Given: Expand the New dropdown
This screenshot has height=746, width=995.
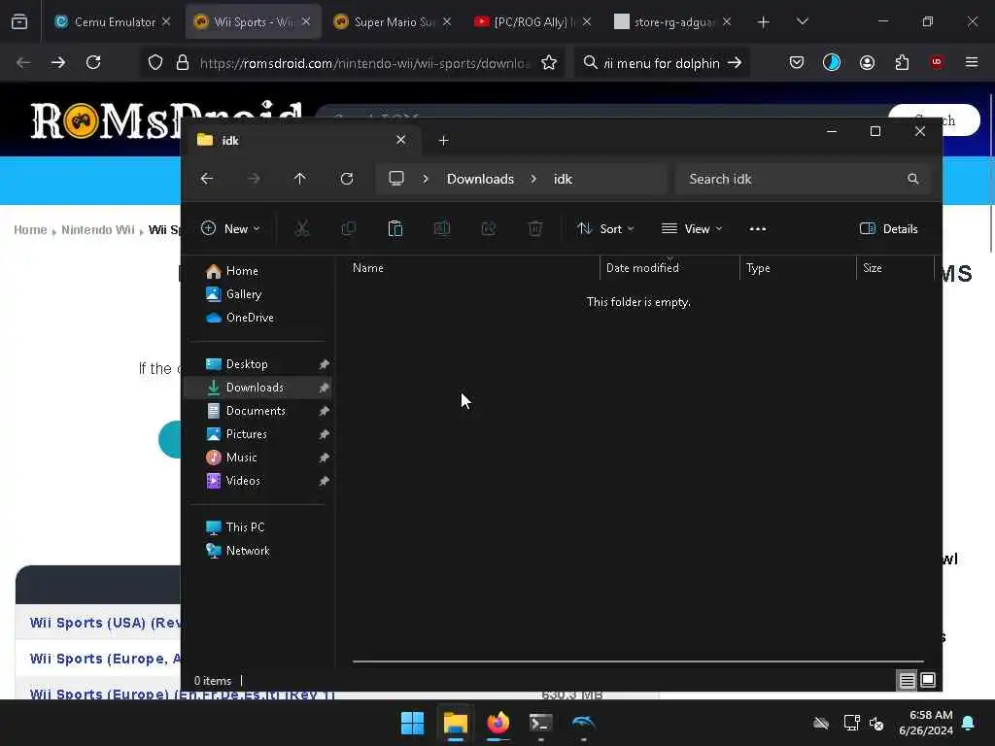Looking at the screenshot, I should coord(230,229).
